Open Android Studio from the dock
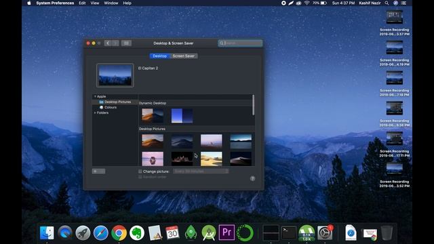The height and width of the screenshot is (244, 434). 209,232
